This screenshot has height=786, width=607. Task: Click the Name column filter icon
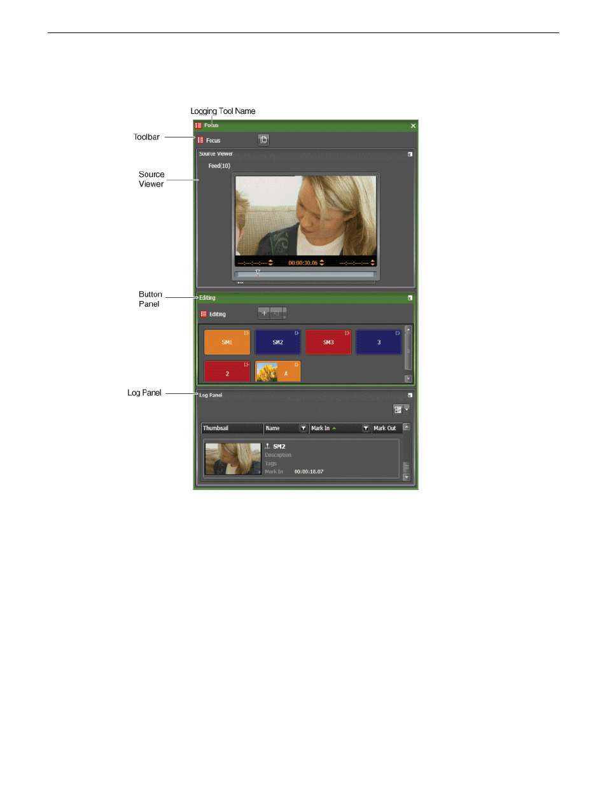(303, 428)
